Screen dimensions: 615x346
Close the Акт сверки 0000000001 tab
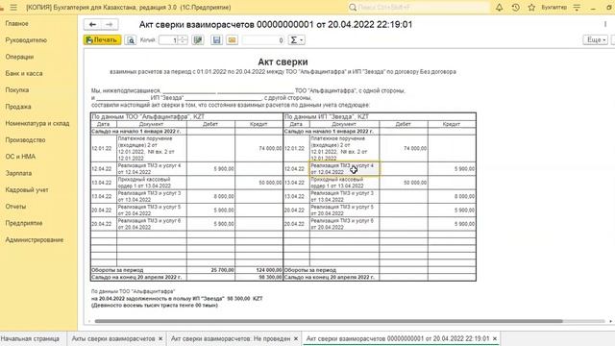(x=495, y=338)
